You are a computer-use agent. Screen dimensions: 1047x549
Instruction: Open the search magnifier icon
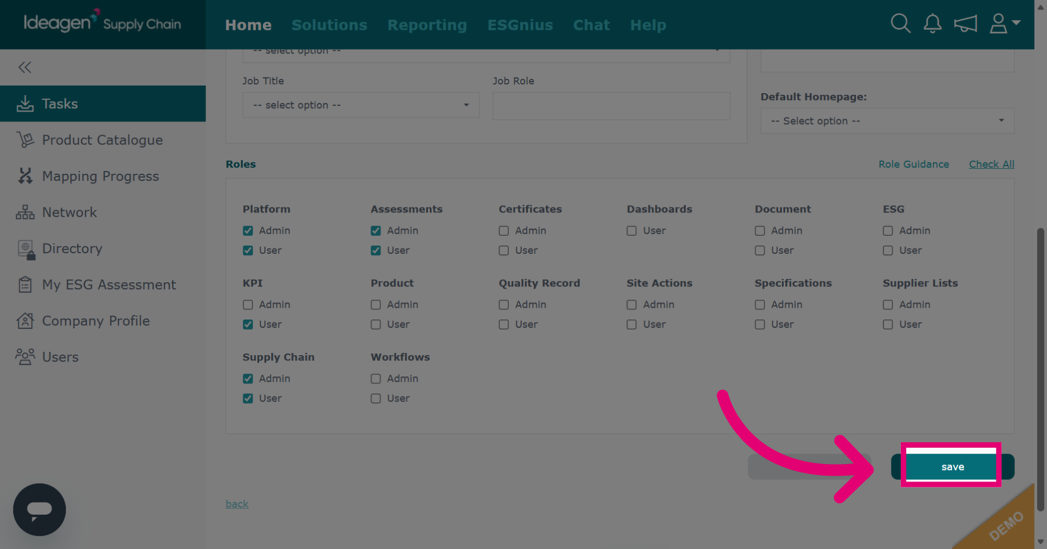[900, 23]
